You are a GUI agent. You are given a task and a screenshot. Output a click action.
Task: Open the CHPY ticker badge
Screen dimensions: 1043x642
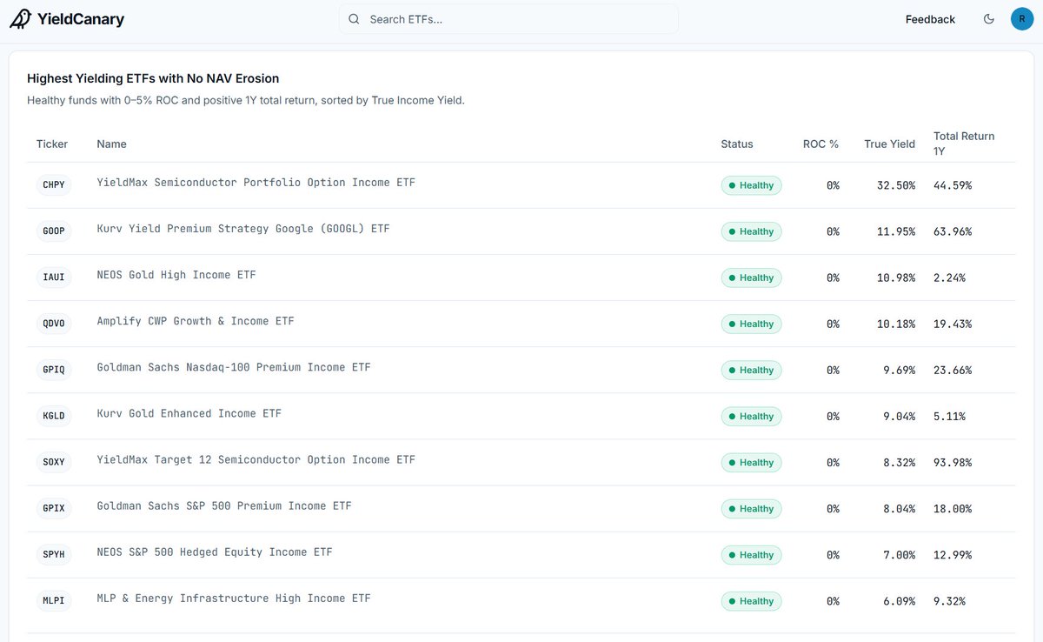54,184
